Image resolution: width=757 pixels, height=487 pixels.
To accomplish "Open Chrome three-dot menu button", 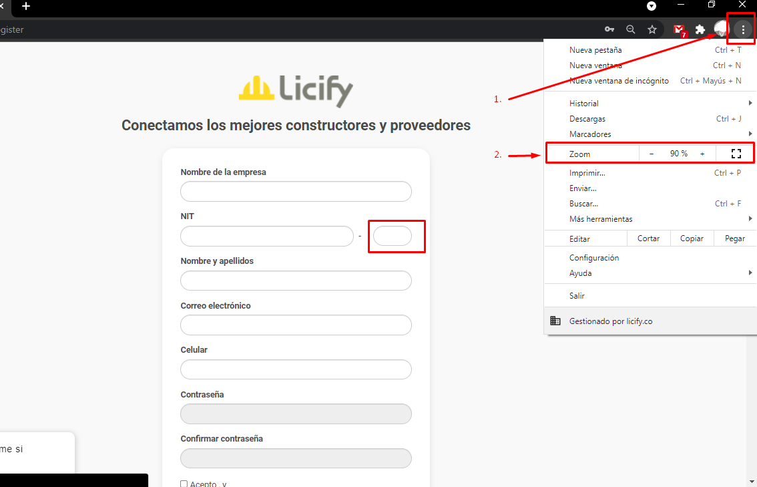I will click(x=743, y=29).
